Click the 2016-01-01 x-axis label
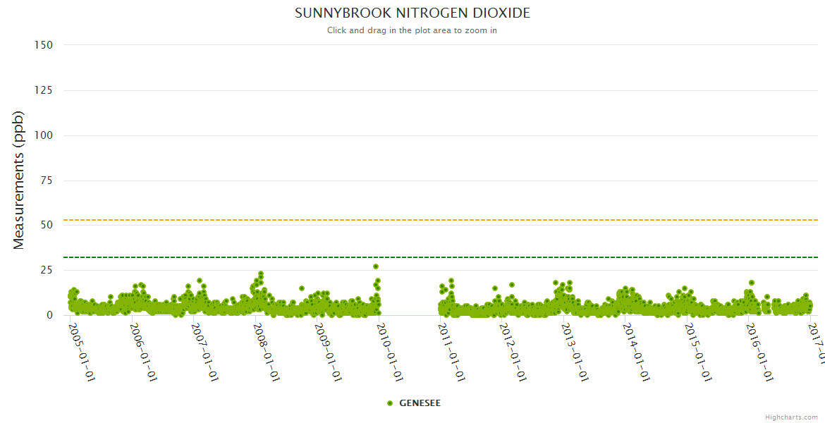 (758, 352)
